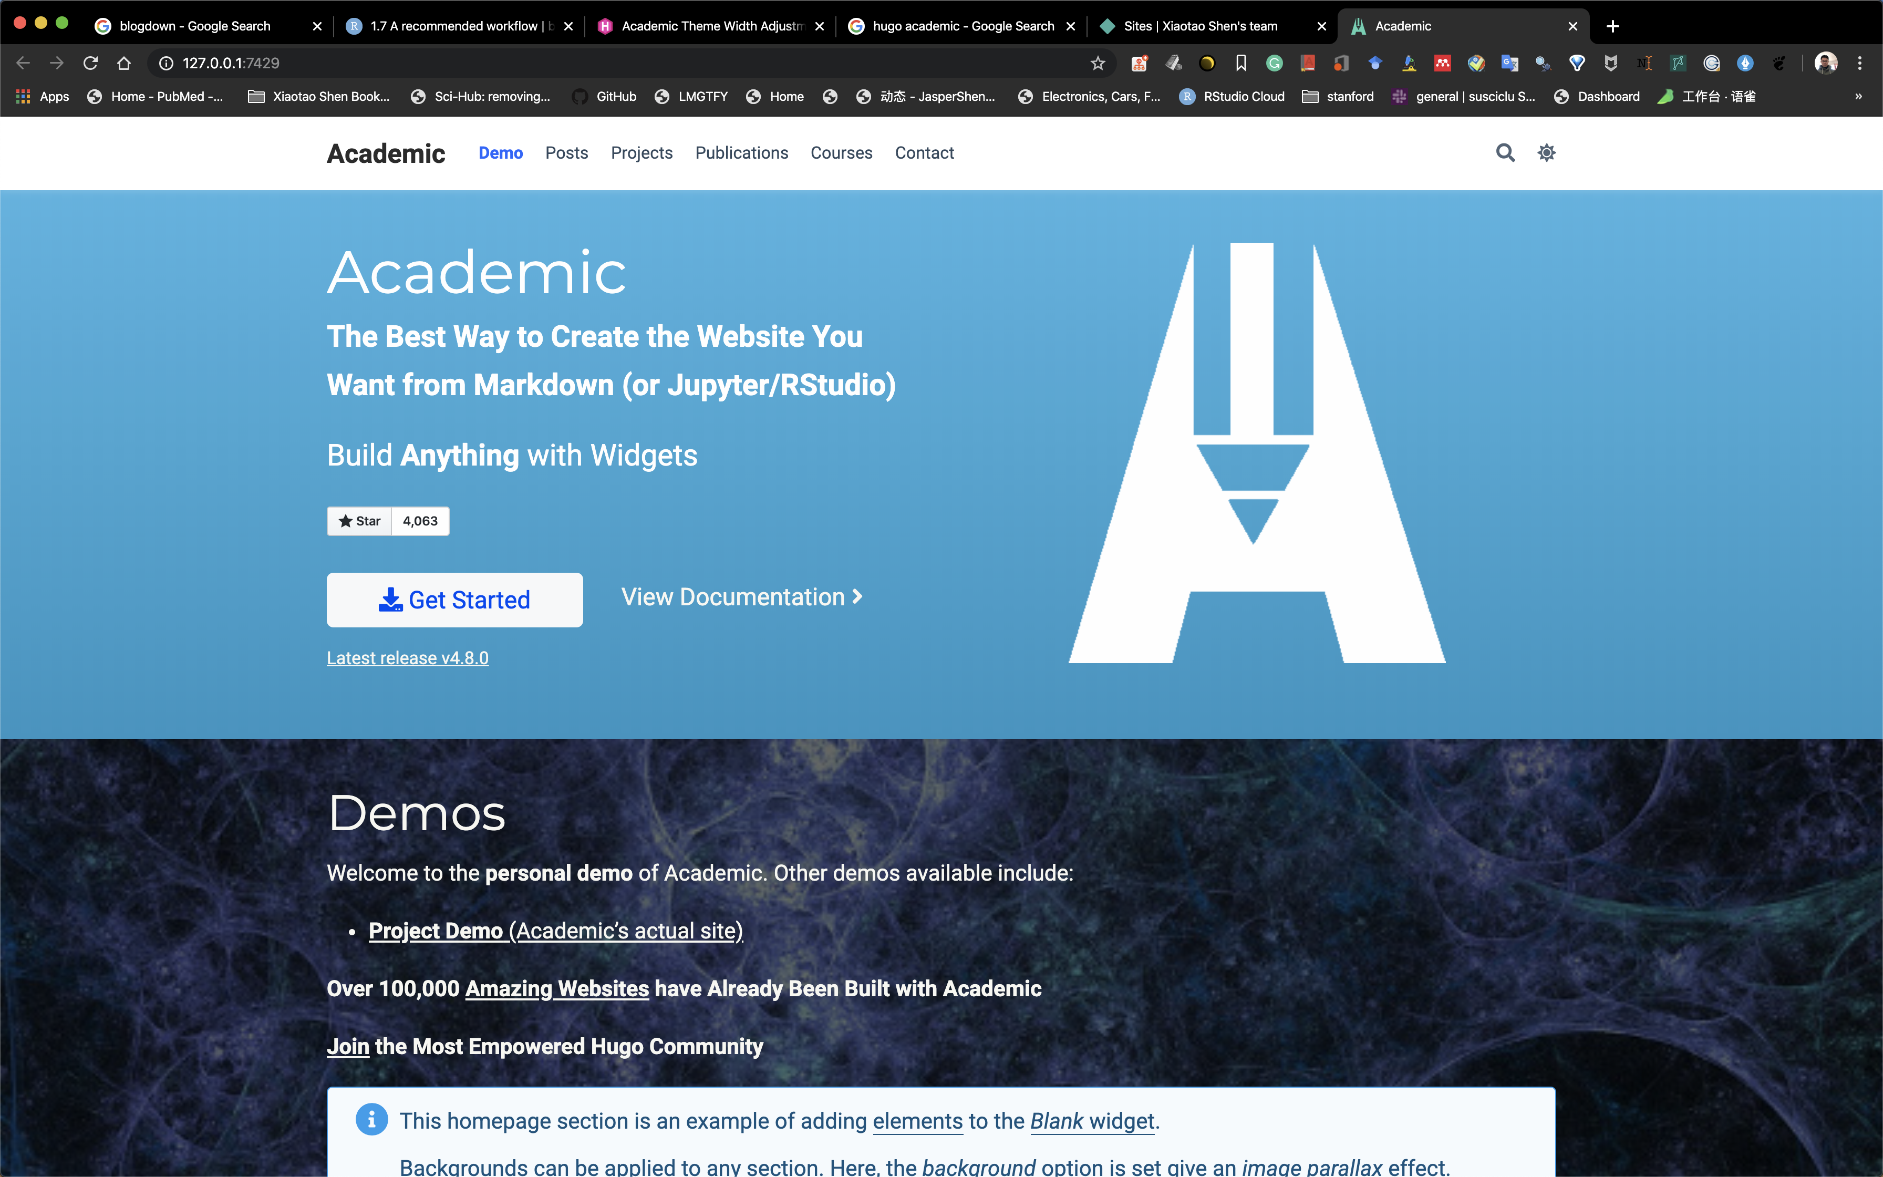This screenshot has width=1883, height=1177.
Task: Open Latest release v4.8.0 link
Action: [x=407, y=658]
